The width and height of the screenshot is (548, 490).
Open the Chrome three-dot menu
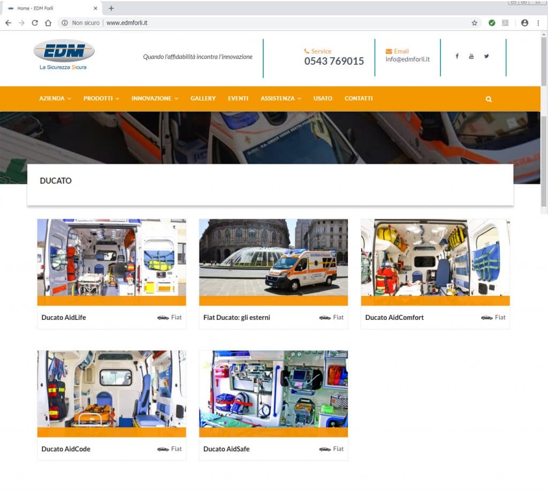(x=538, y=22)
